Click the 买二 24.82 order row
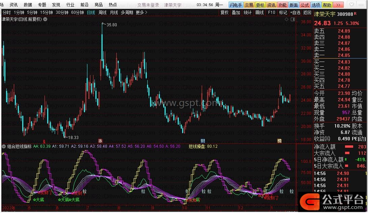The width and height of the screenshot is (369, 213). (340, 68)
